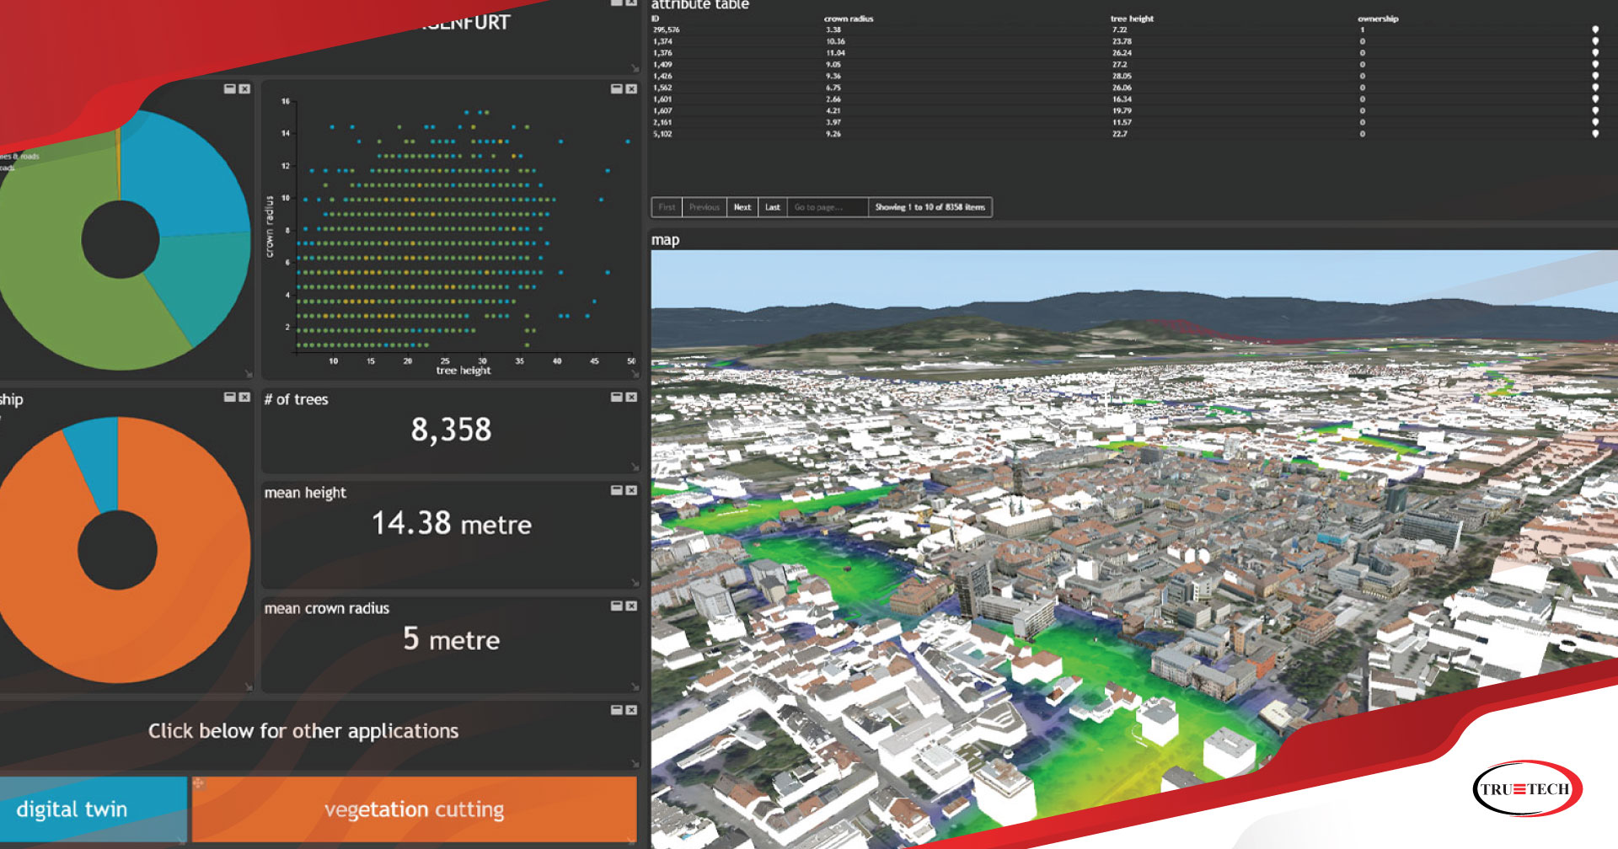The height and width of the screenshot is (849, 1618).
Task: Minimize the '# of trees' panel
Action: 617,398
